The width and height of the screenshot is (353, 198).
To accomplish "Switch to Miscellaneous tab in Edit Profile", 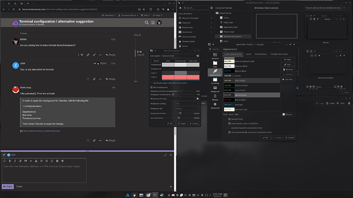I will click(261, 54).
